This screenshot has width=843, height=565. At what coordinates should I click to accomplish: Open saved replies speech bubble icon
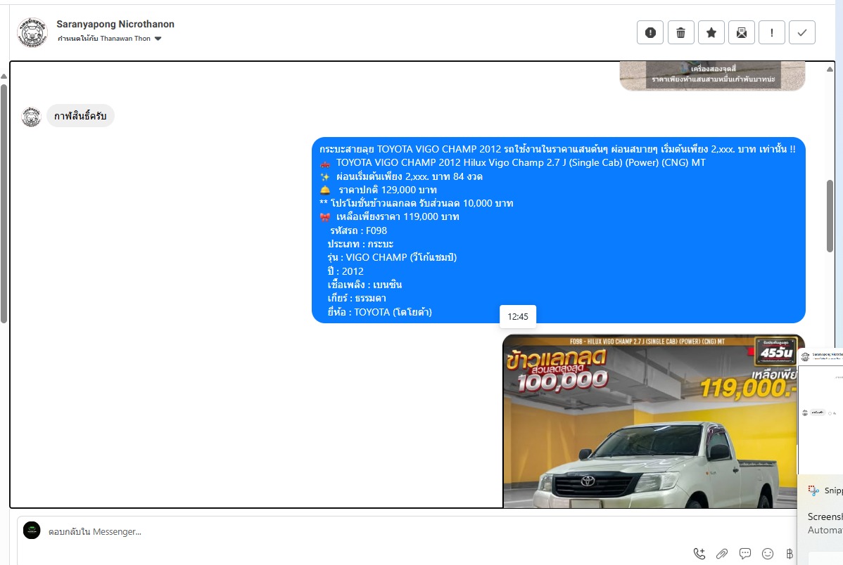tap(744, 553)
